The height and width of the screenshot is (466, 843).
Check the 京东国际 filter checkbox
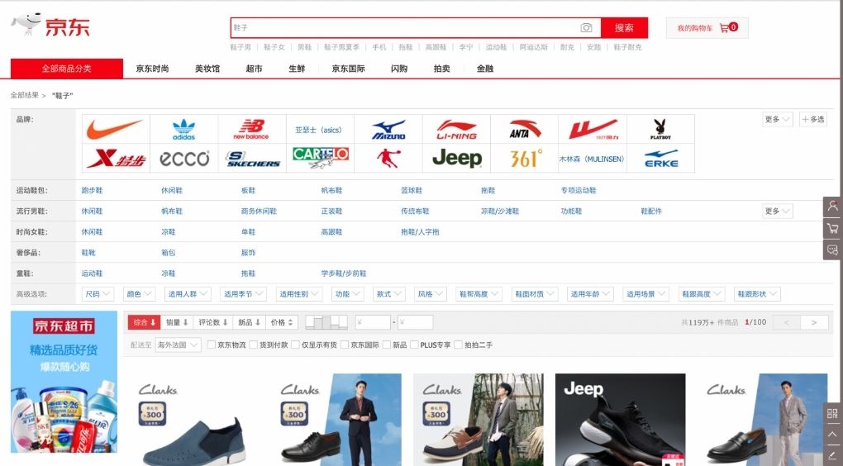pos(345,345)
